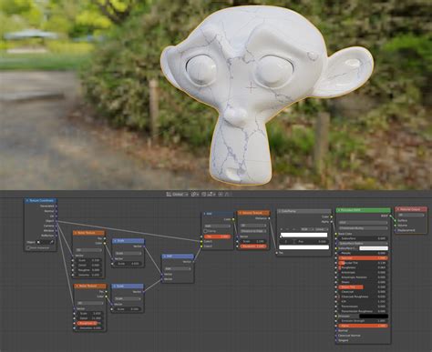Viewport: 432px width, 352px height.
Task: Collapse the Texture Coordinate node arrow
Action: point(27,200)
